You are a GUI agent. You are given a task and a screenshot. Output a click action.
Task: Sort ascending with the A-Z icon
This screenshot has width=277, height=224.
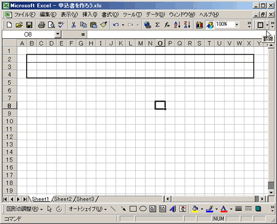[x=177, y=25]
